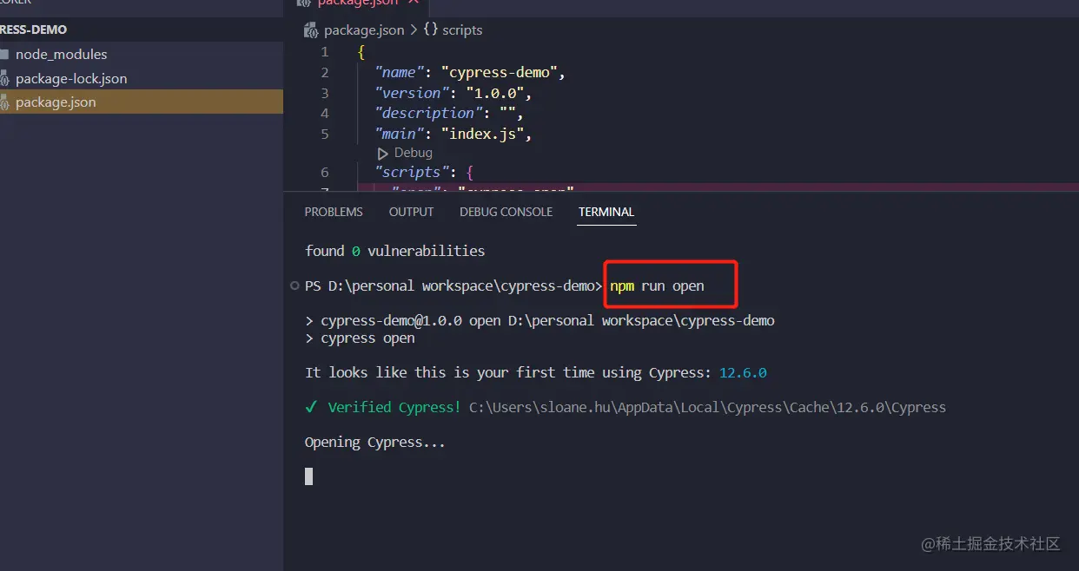The height and width of the screenshot is (571, 1079).
Task: Click the "description" key text
Action: [429, 113]
